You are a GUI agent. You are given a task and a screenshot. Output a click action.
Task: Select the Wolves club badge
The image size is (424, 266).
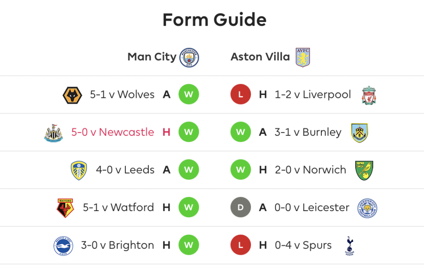(72, 95)
